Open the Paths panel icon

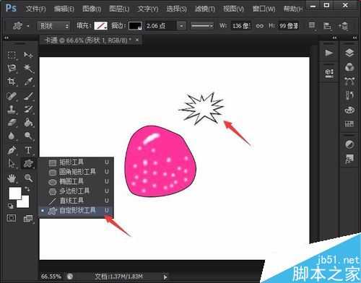(x=349, y=82)
